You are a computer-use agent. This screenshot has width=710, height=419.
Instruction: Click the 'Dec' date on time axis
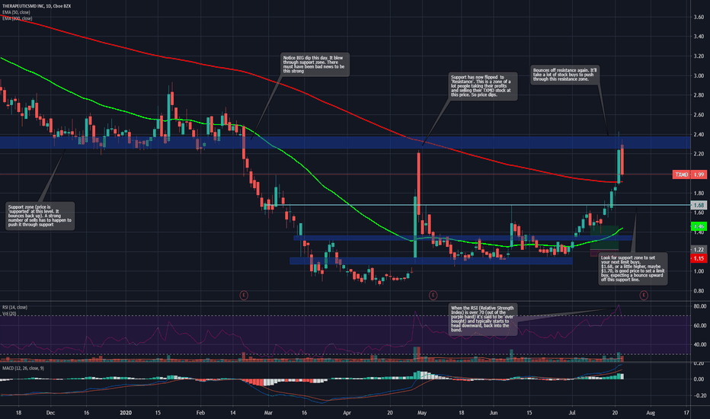(51, 413)
